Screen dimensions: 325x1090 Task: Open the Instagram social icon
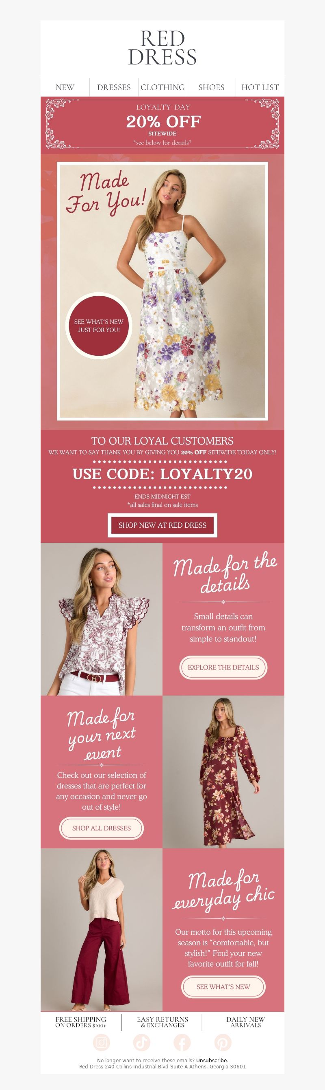click(101, 1042)
